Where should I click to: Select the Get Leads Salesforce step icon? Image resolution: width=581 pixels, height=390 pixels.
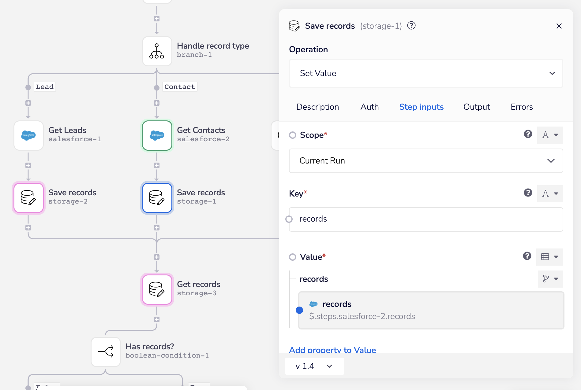click(x=28, y=135)
